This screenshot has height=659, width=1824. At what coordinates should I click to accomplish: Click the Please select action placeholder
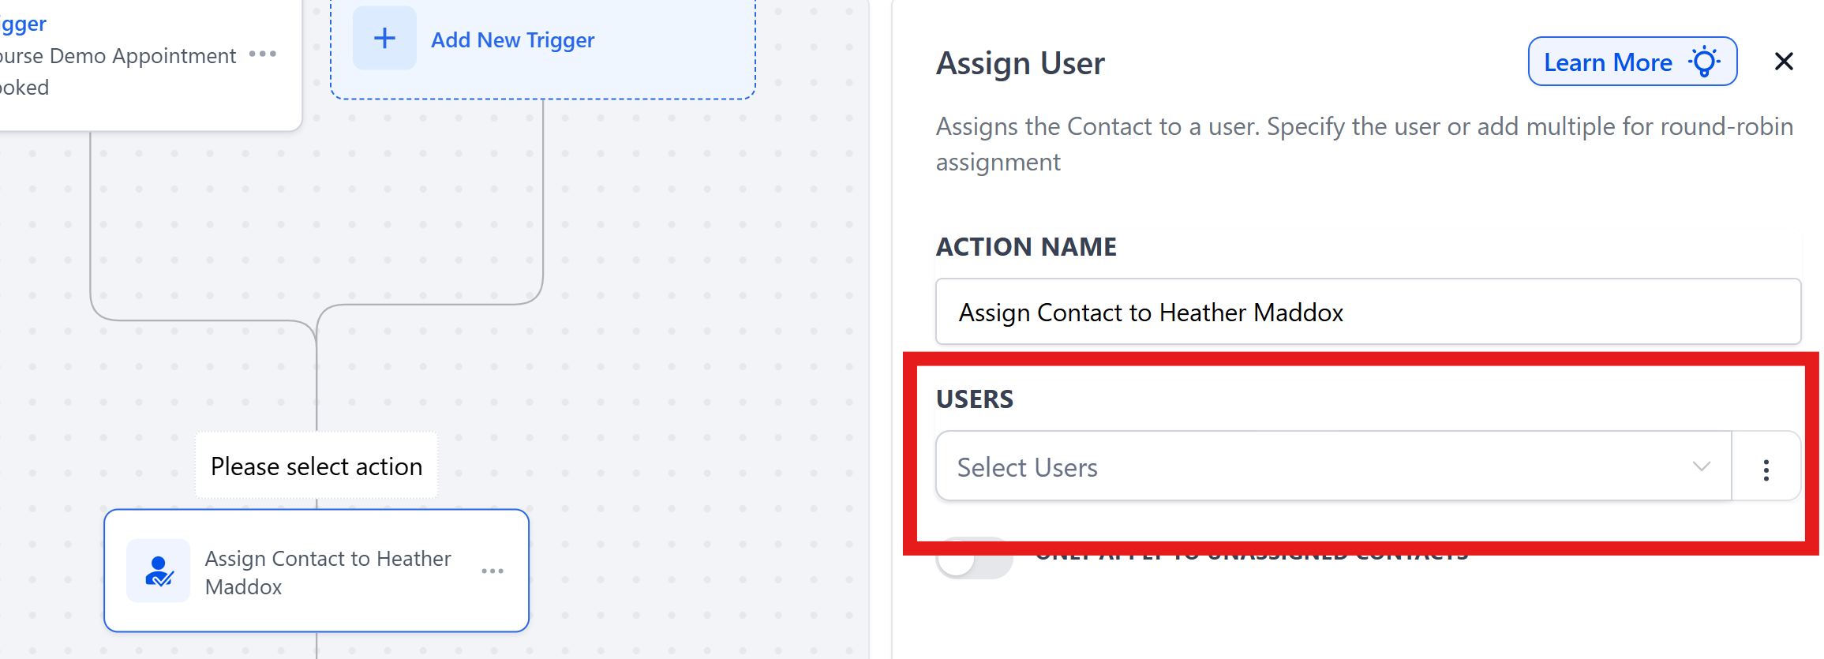click(x=316, y=466)
